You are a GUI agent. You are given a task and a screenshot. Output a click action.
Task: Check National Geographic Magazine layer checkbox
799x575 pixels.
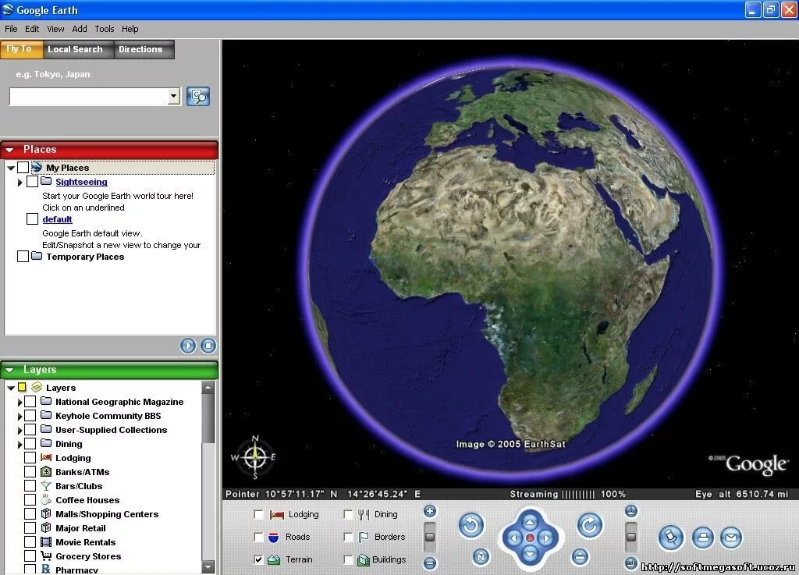click(x=30, y=401)
